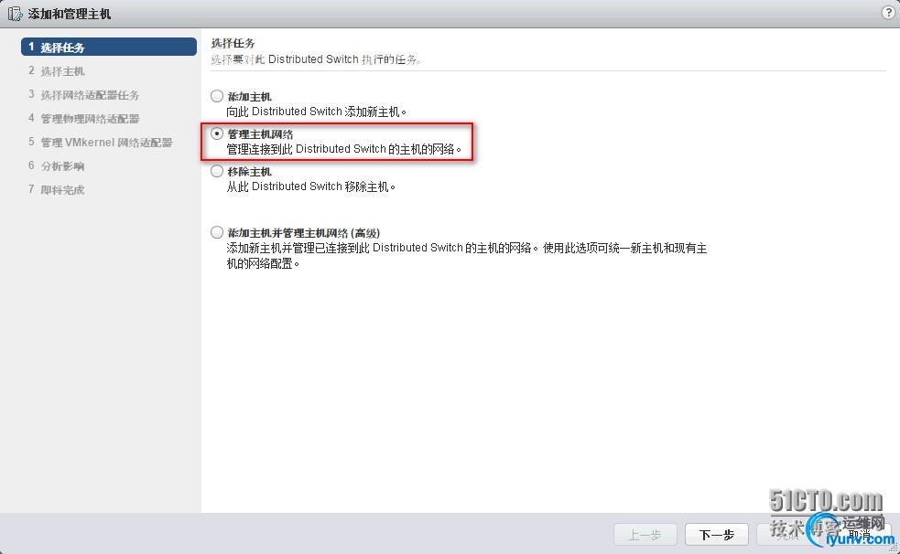900x554 pixels.
Task: Click the 取消 button
Action: coord(859,535)
